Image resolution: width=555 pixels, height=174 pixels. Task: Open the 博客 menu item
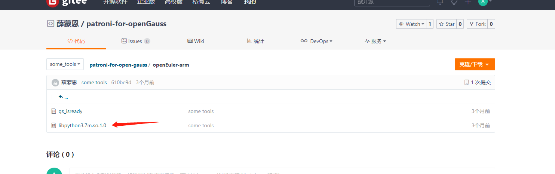click(x=227, y=2)
